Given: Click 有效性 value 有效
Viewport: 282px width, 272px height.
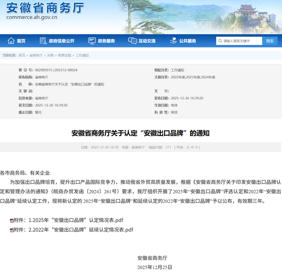Looking at the screenshot, I should point(174,112).
